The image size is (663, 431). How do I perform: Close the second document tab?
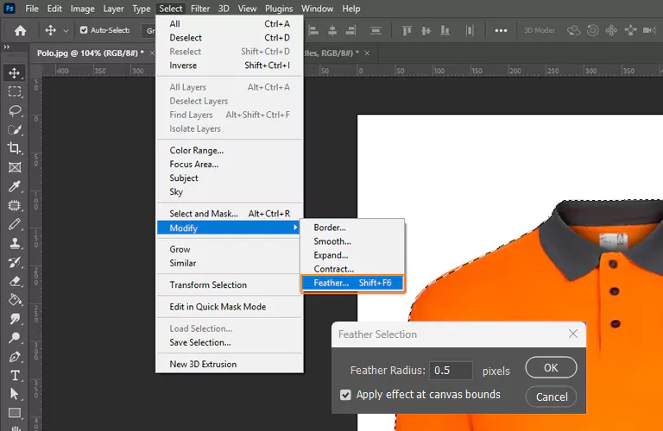[367, 53]
